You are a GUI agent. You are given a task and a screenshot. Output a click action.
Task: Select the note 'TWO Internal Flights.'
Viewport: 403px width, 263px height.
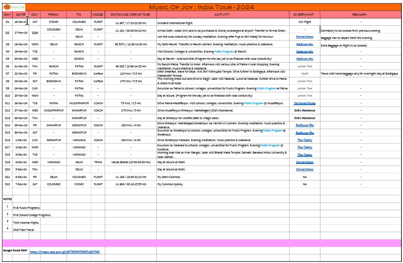[26, 223]
